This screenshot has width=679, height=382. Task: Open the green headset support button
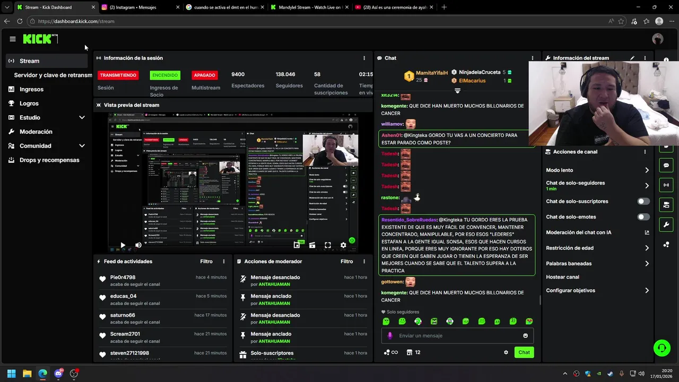point(661,348)
